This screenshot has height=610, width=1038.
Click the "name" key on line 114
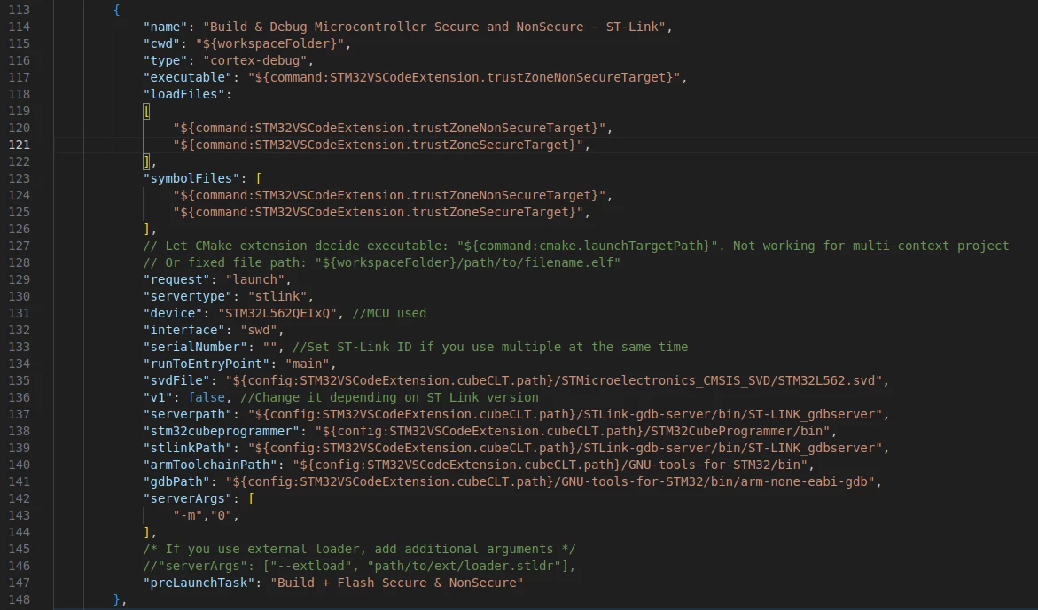(166, 27)
